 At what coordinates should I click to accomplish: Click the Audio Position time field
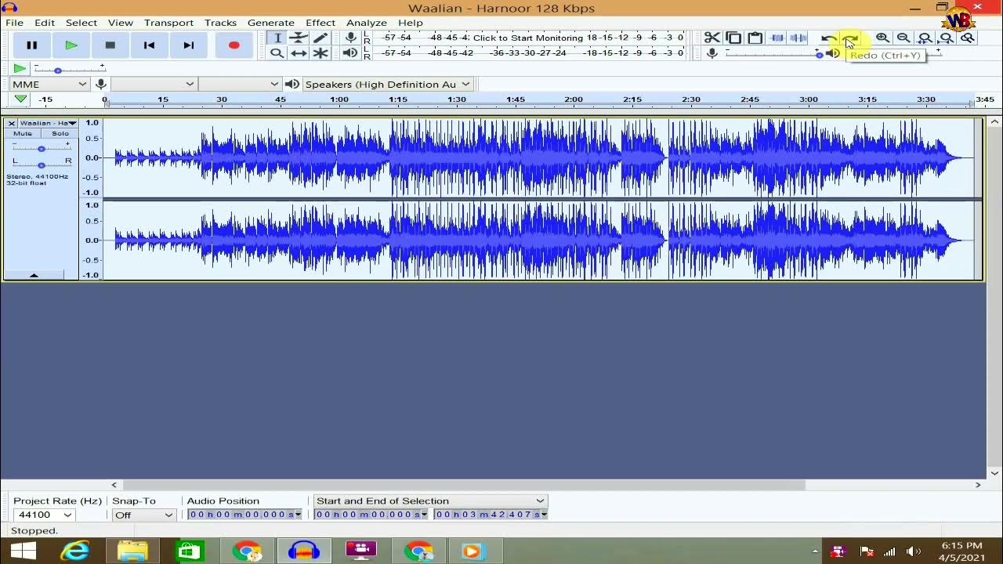click(244, 515)
